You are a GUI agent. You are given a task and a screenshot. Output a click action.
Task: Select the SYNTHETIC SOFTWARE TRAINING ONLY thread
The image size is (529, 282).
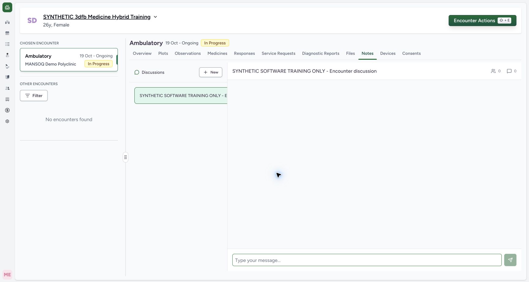181,96
